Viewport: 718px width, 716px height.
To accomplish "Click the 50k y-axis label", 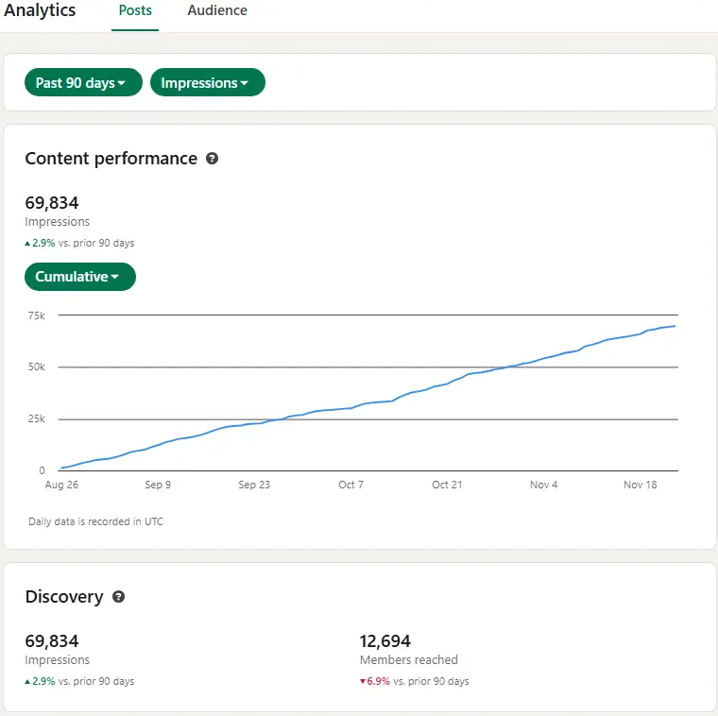I will [x=36, y=367].
